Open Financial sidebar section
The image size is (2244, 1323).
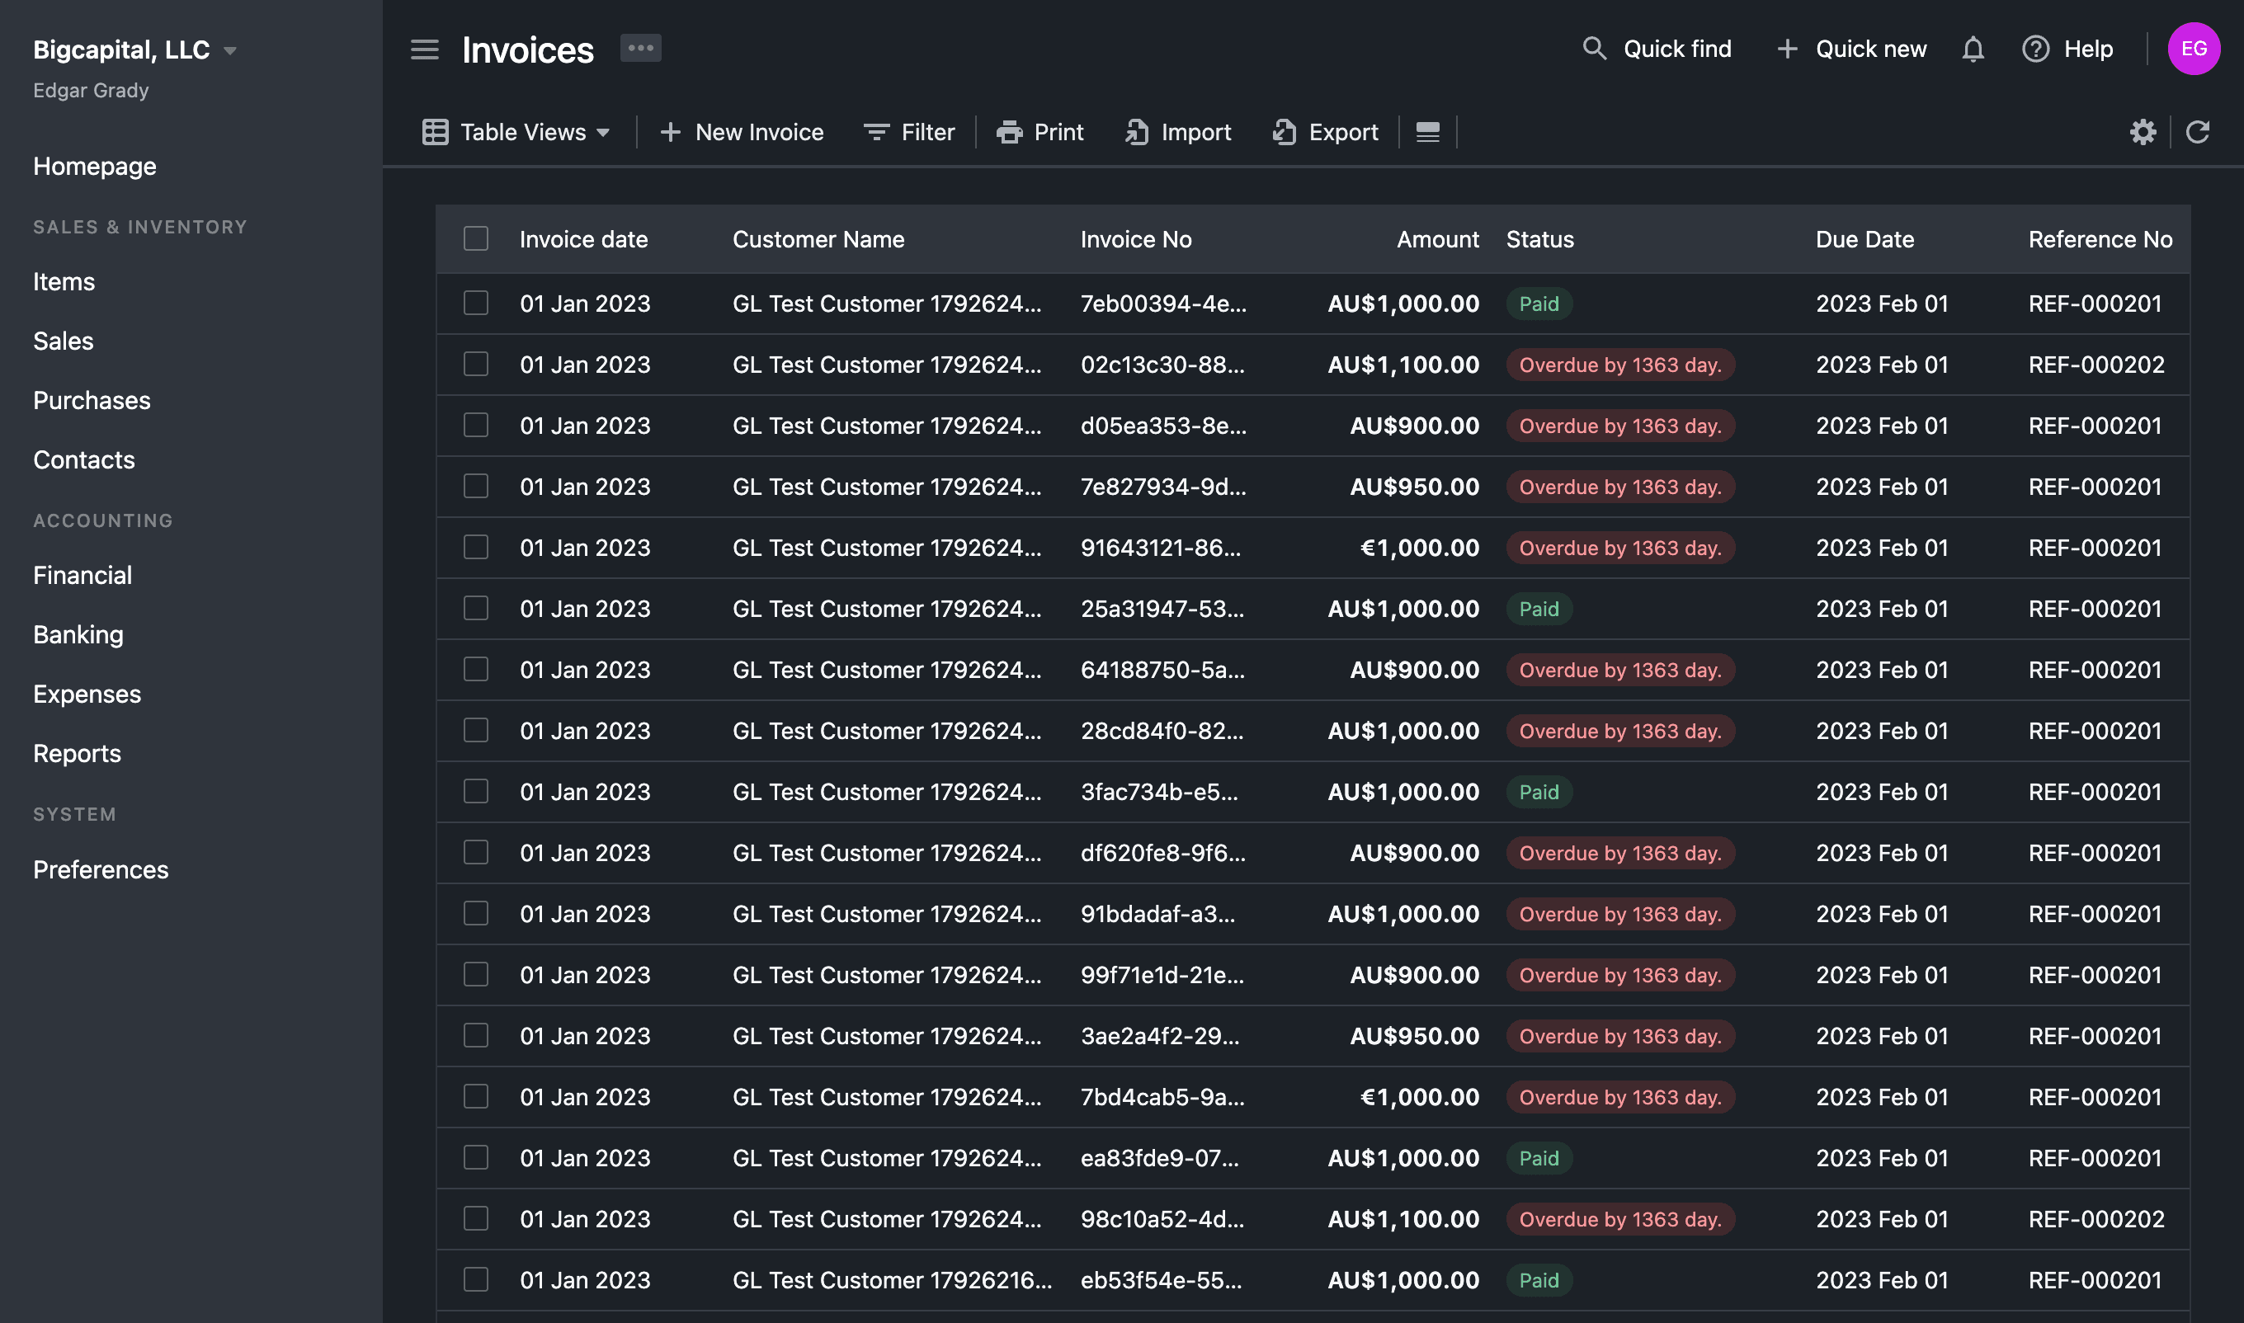(x=82, y=575)
